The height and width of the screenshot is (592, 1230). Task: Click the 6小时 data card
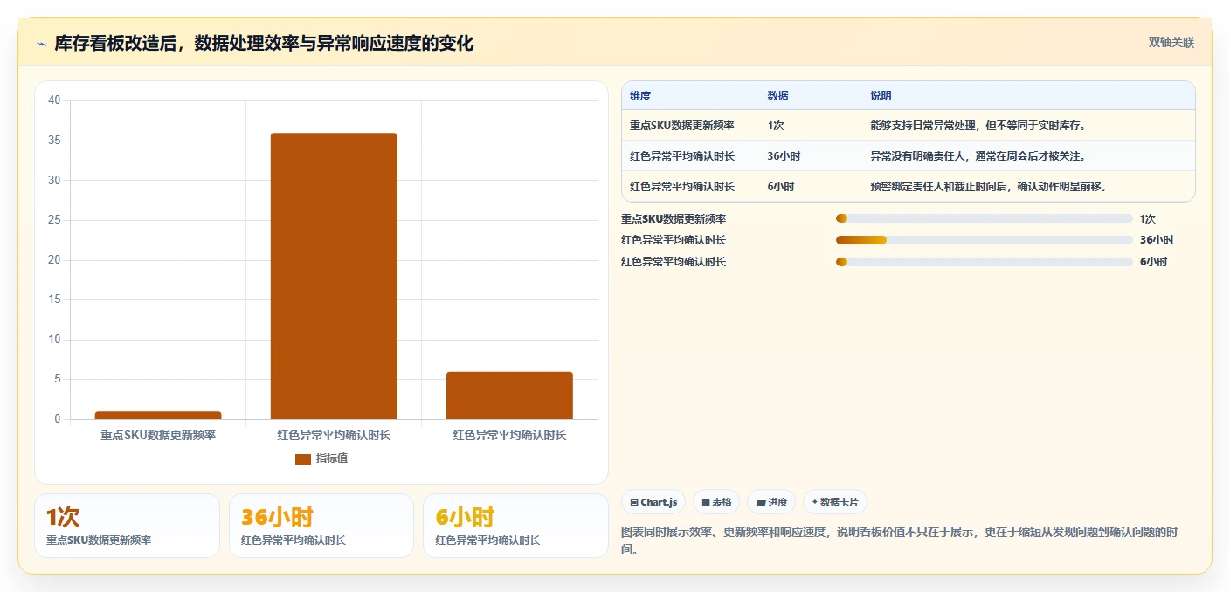515,526
